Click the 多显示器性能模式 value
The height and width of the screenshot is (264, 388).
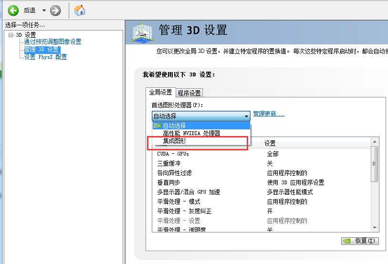290,192
